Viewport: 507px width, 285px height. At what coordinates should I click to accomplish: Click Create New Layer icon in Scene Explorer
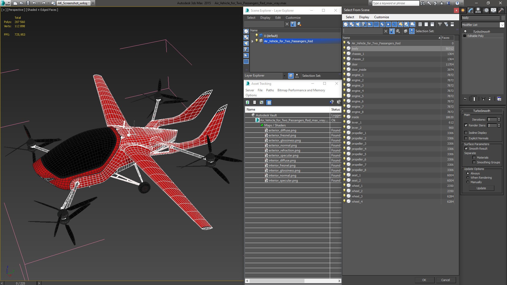point(299,24)
